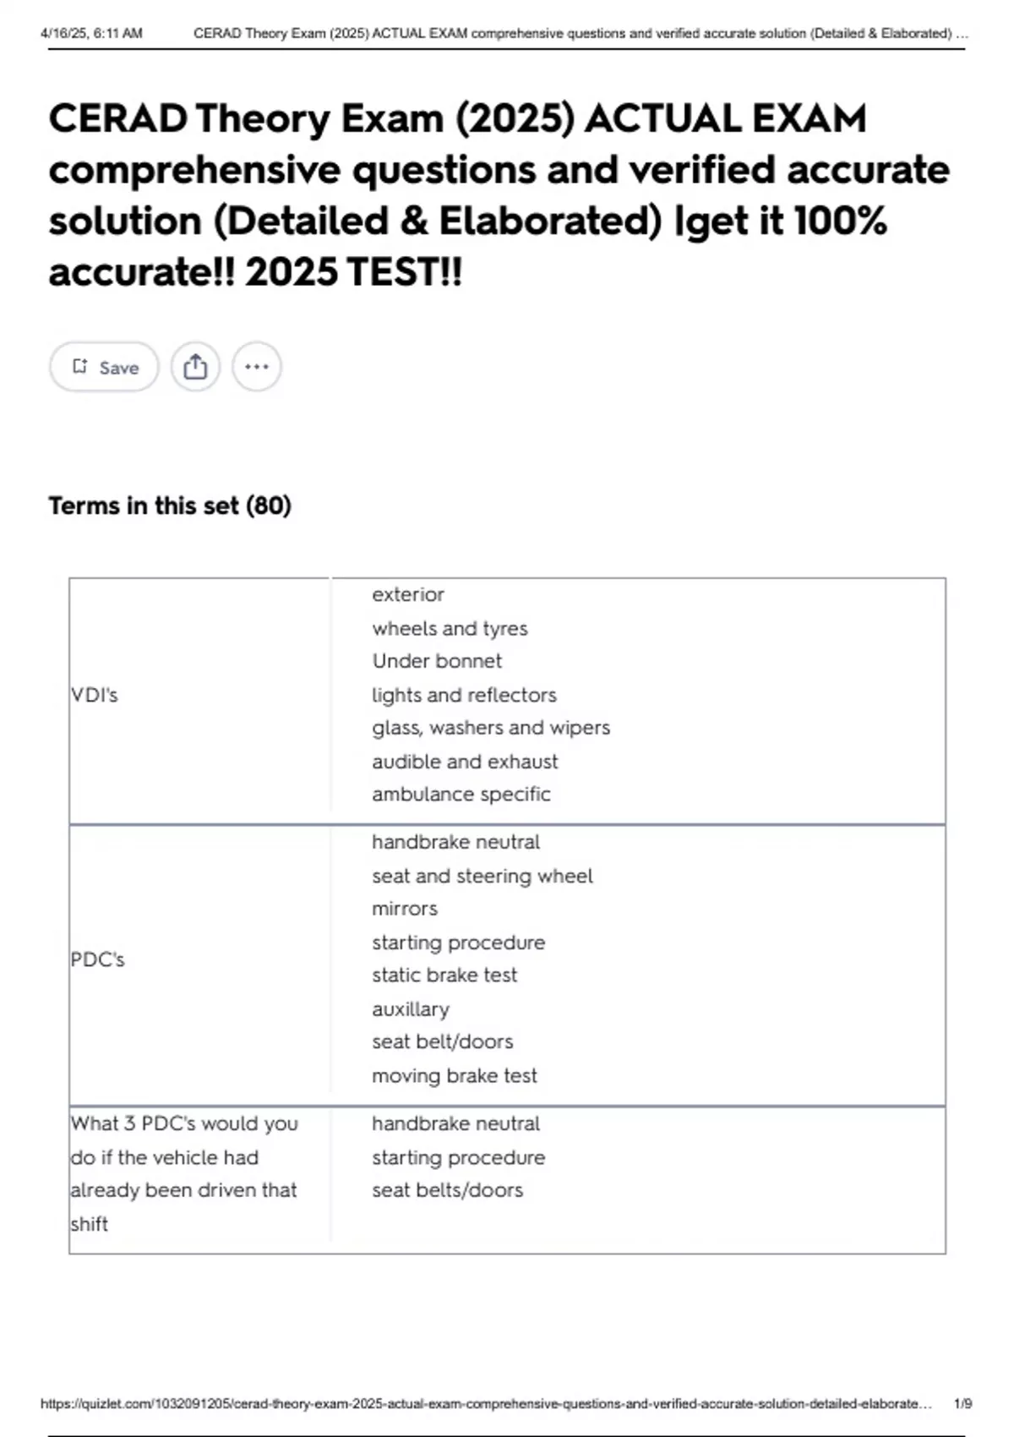Click the Save bookmark icon
This screenshot has height=1437, width=1014.
point(80,366)
